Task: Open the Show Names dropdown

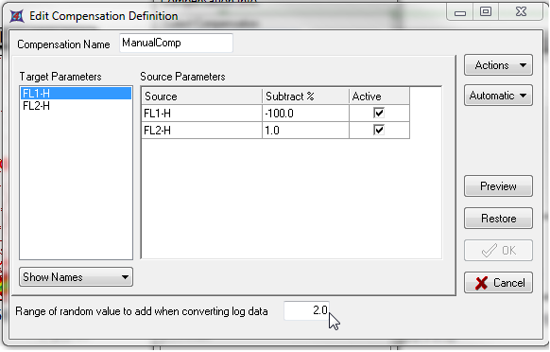Action: pyautogui.click(x=76, y=277)
